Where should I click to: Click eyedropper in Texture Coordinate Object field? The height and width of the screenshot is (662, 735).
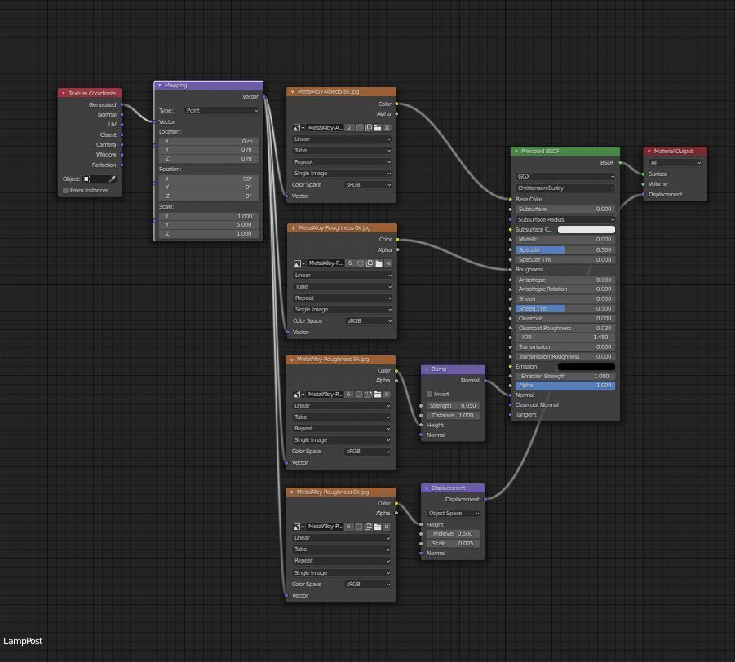[112, 179]
